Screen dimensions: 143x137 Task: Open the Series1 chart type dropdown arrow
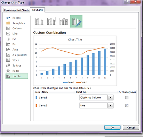tap(110, 98)
